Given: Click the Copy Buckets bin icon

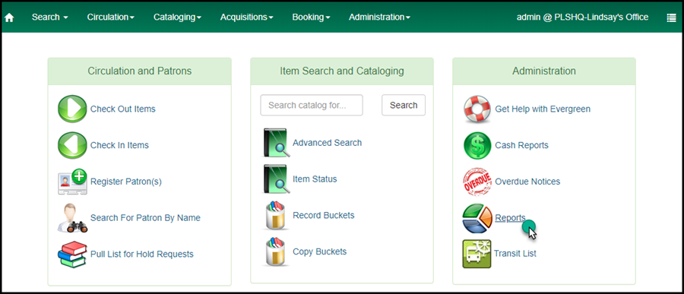Looking at the screenshot, I should 277,251.
